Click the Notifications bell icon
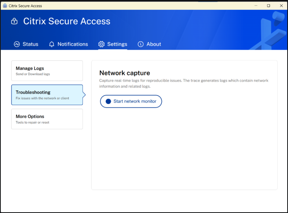Viewport: 288px width, 213px height. (52, 44)
